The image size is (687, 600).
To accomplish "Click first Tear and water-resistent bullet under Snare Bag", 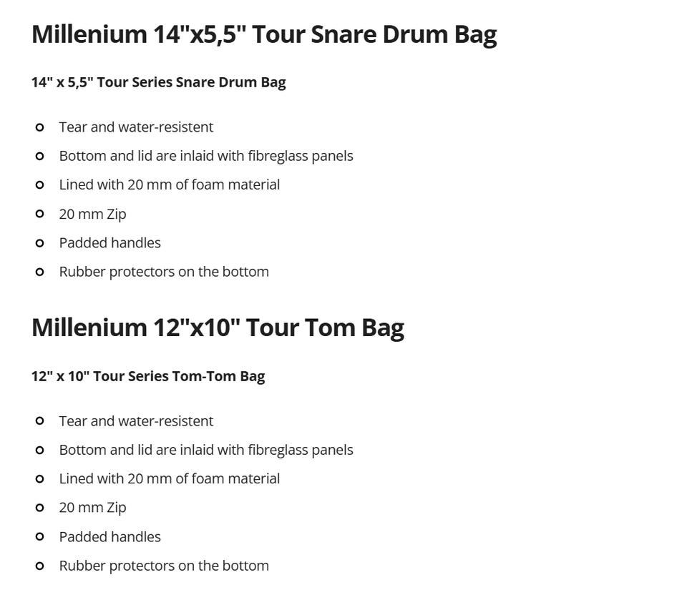I will pos(136,127).
